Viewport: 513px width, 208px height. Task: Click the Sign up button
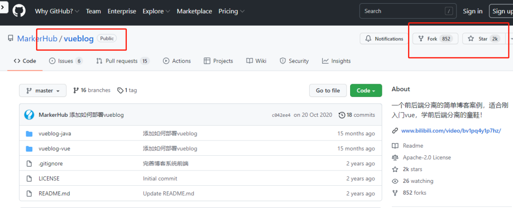point(501,11)
